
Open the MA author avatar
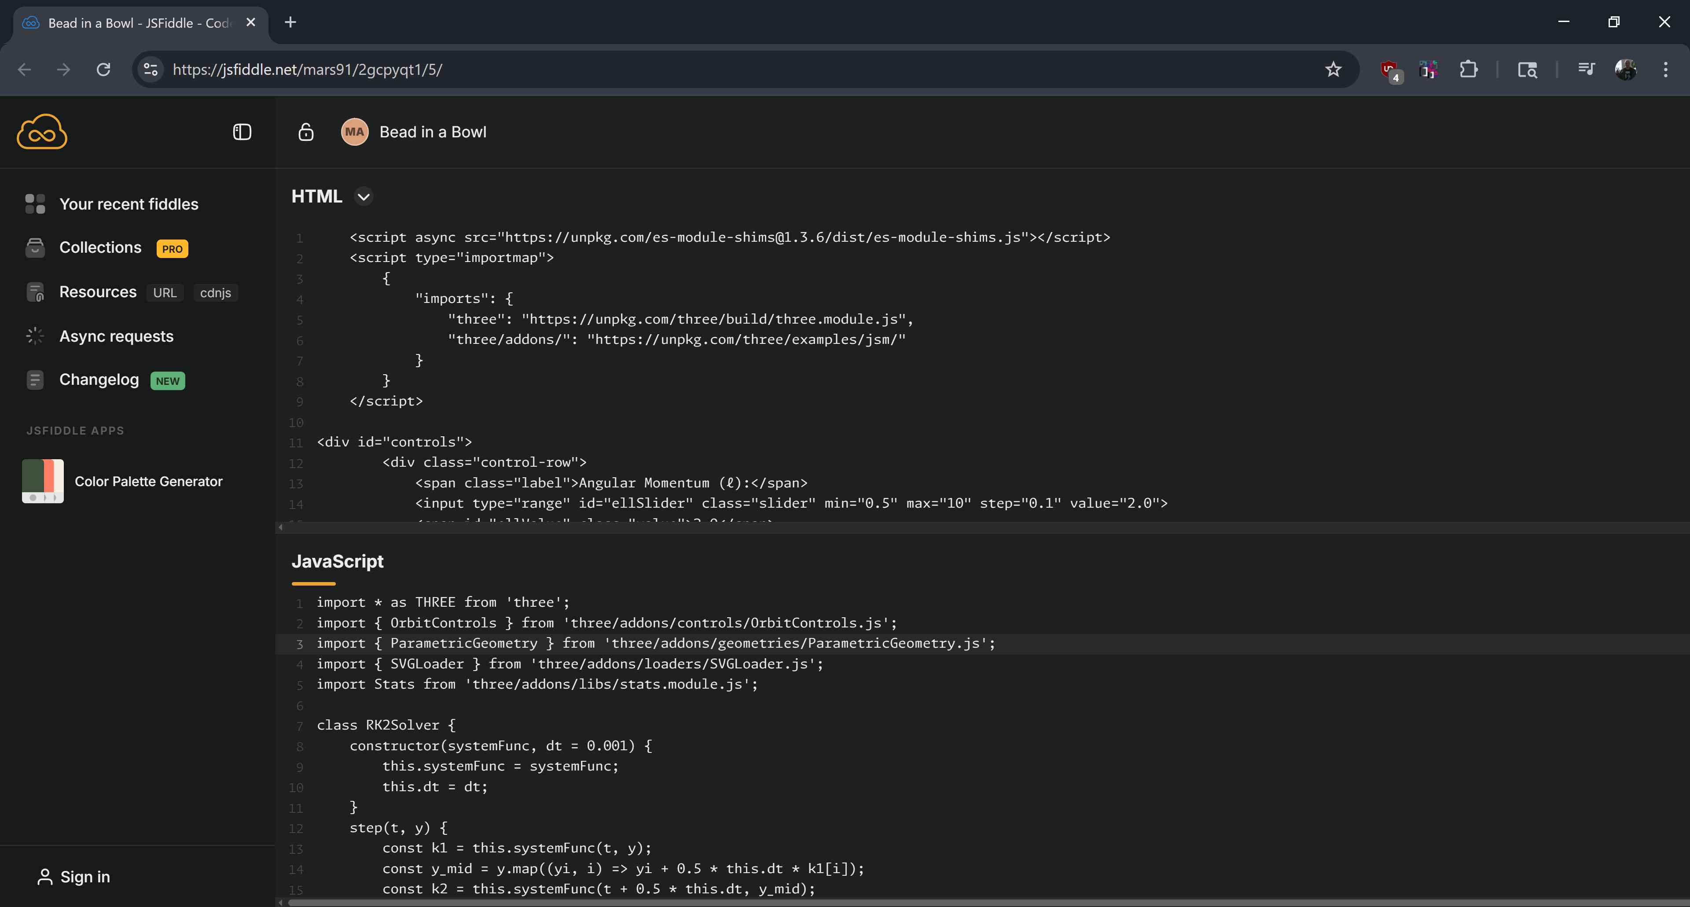(x=354, y=132)
